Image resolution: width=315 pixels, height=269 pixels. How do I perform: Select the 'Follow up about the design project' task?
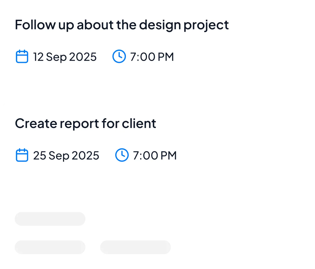pos(122,25)
